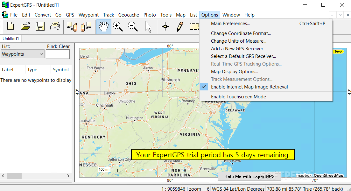The width and height of the screenshot is (351, 191).
Task: Click the yellow Street map type badge
Action: [x=338, y=52]
